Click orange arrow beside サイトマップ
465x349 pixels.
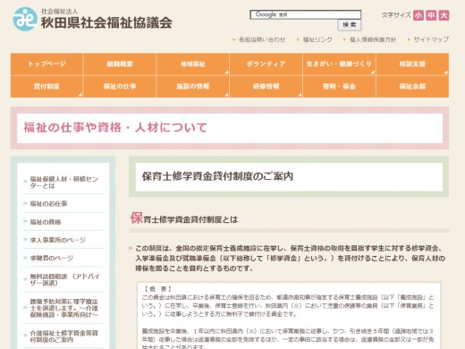(x=409, y=39)
